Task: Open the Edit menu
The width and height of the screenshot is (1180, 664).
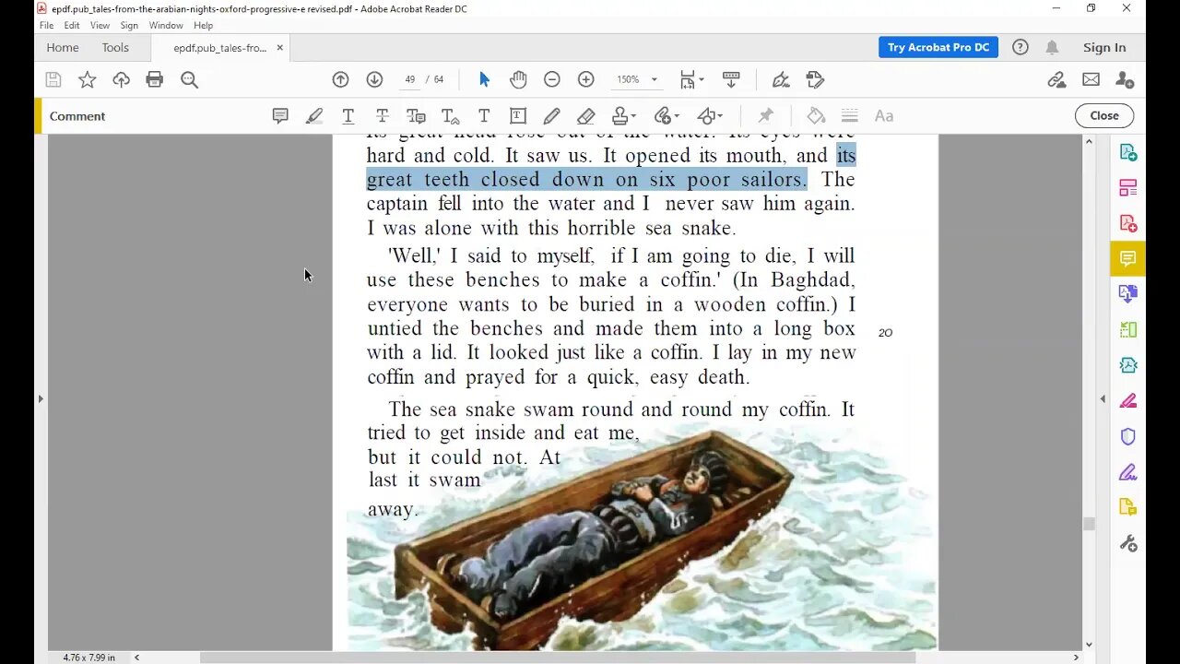Action: [x=72, y=26]
